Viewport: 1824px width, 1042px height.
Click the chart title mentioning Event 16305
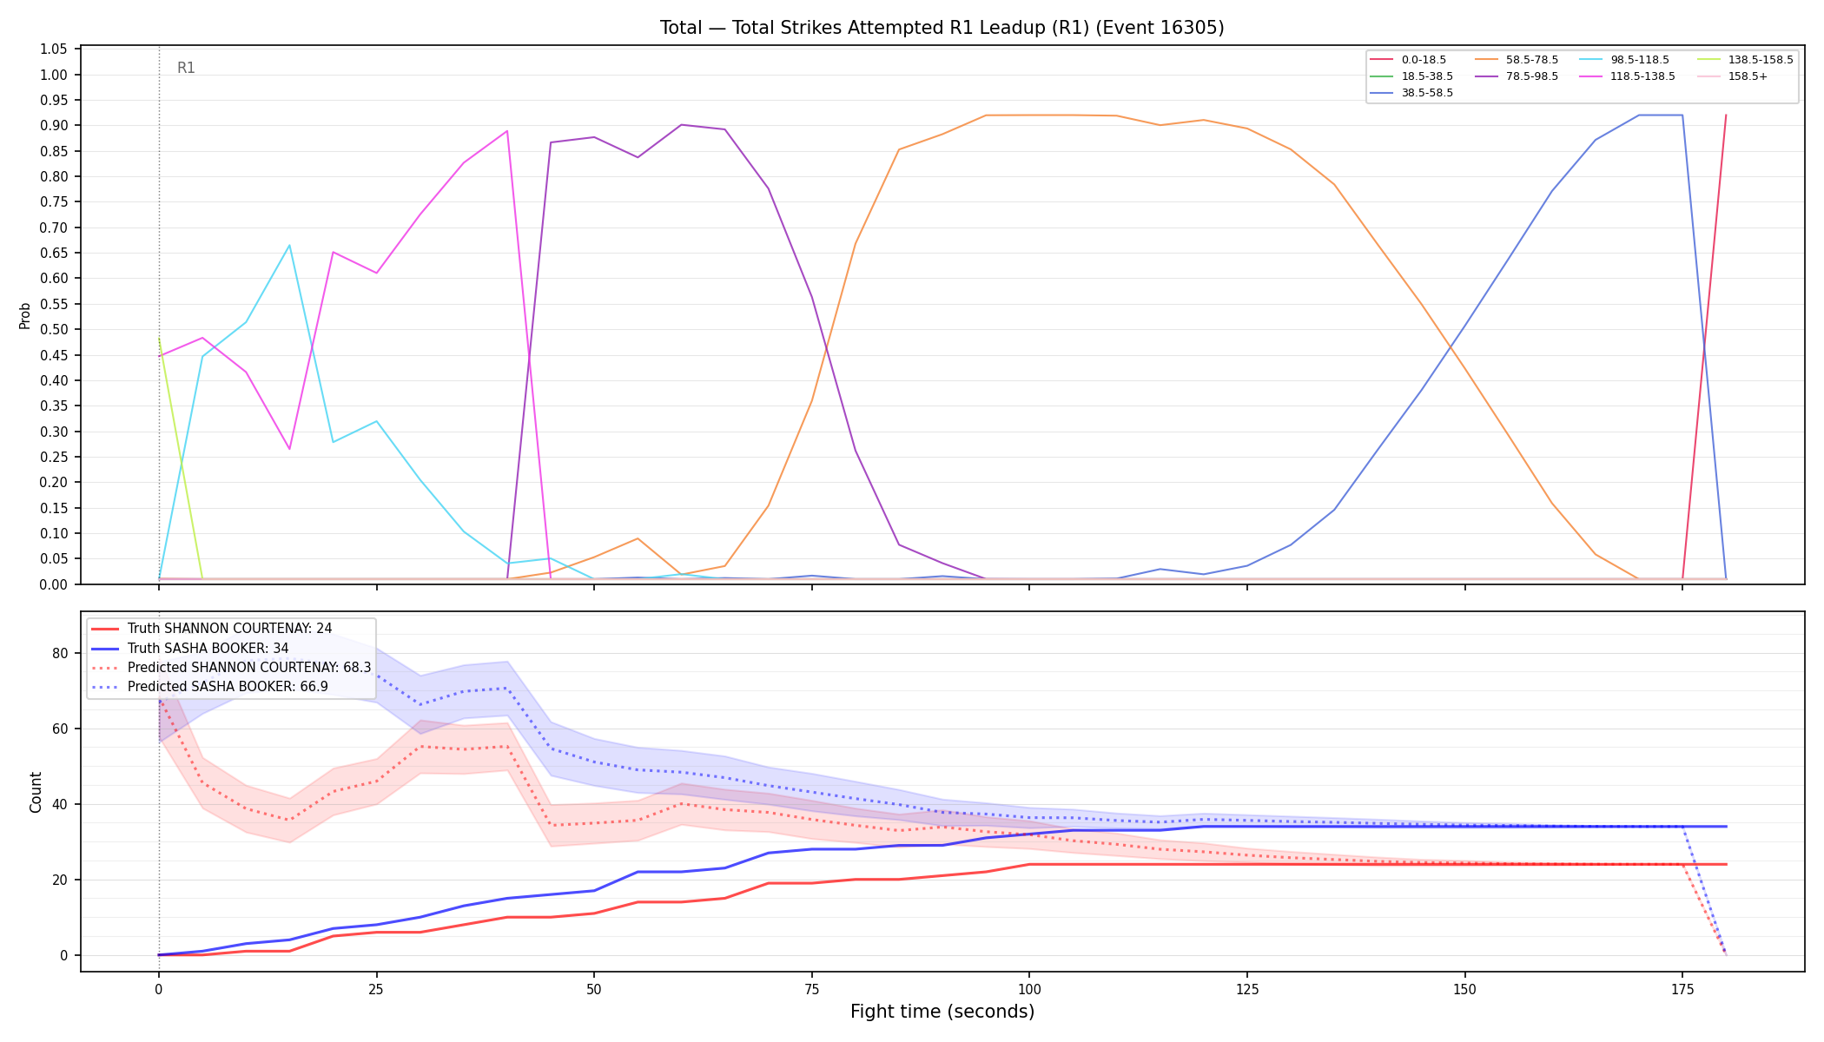[942, 28]
